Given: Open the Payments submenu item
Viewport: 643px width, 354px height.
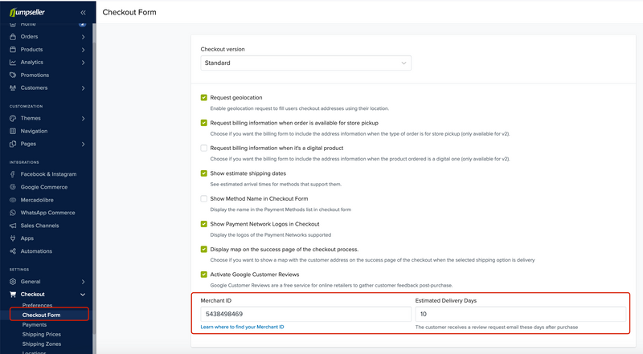Looking at the screenshot, I should coord(35,324).
